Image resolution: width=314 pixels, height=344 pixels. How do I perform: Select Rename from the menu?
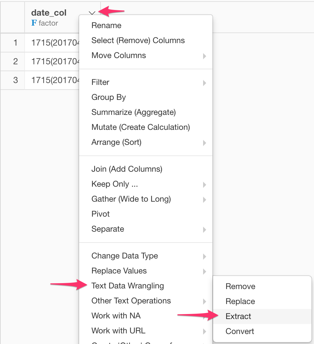pos(106,25)
